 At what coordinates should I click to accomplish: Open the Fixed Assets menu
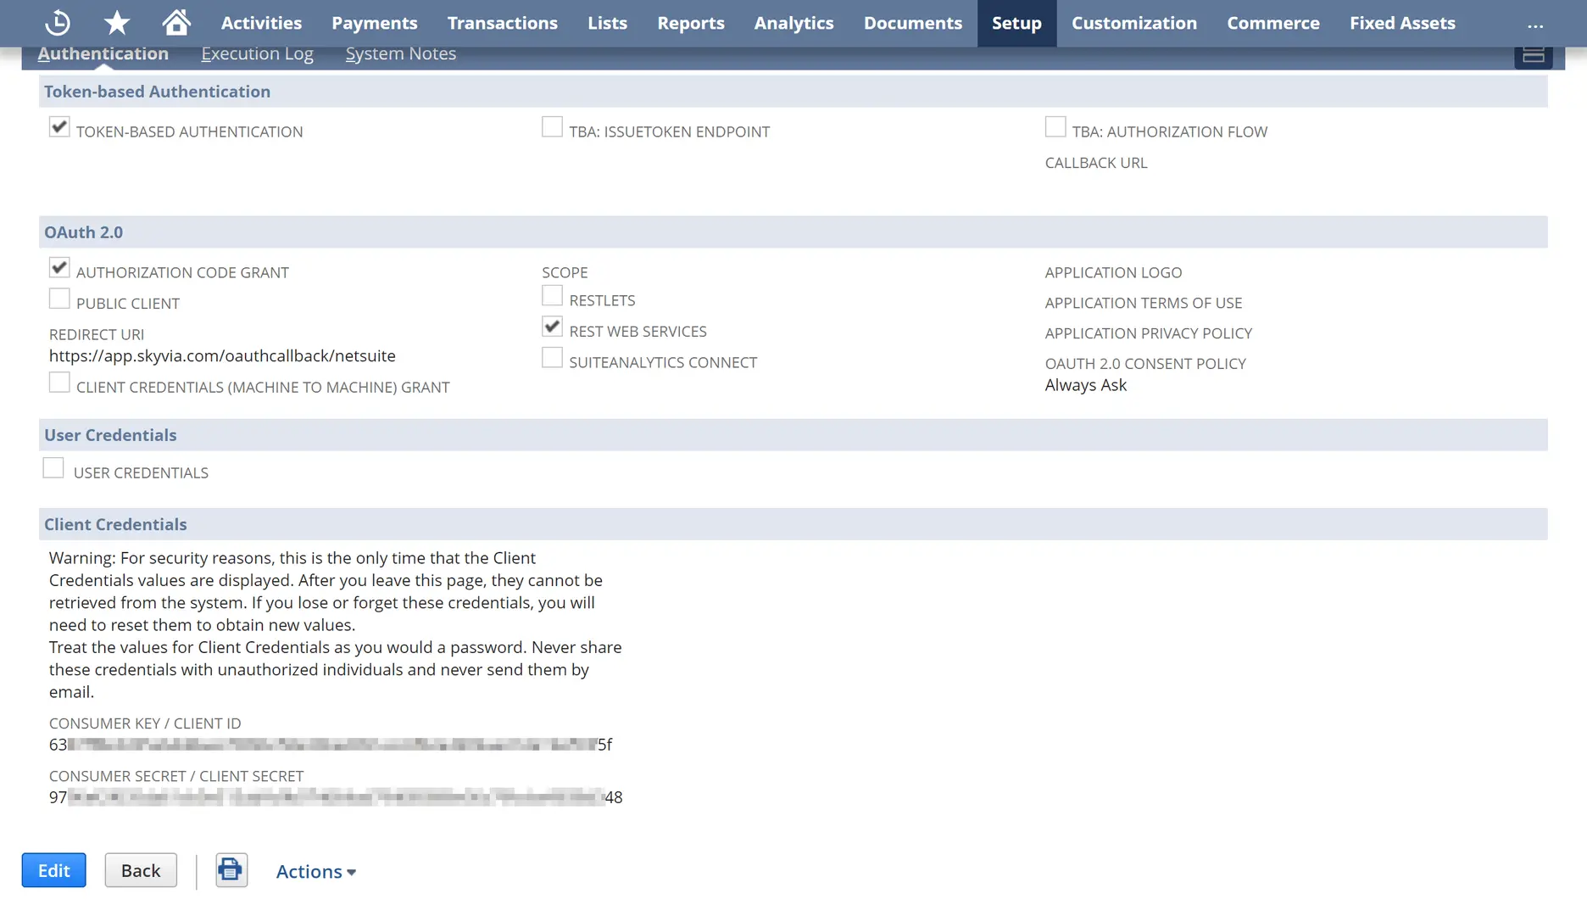click(x=1402, y=23)
